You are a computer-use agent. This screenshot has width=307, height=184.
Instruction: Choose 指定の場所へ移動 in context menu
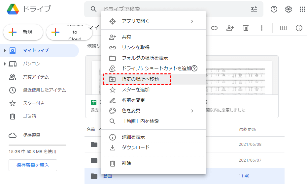(153, 79)
